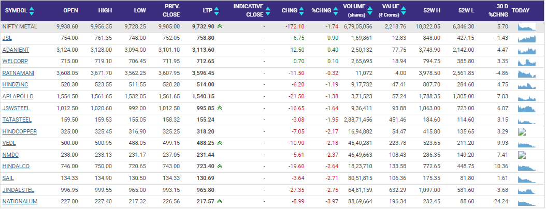The height and width of the screenshot is (209, 546).
Task: Open the HINDALCO stock link
Action: 16,166
